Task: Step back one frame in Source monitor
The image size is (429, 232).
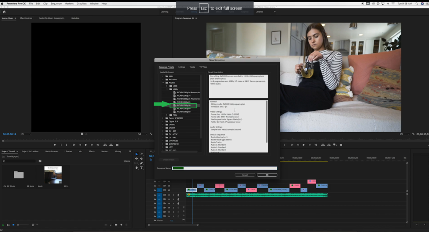Action: pos(80,145)
